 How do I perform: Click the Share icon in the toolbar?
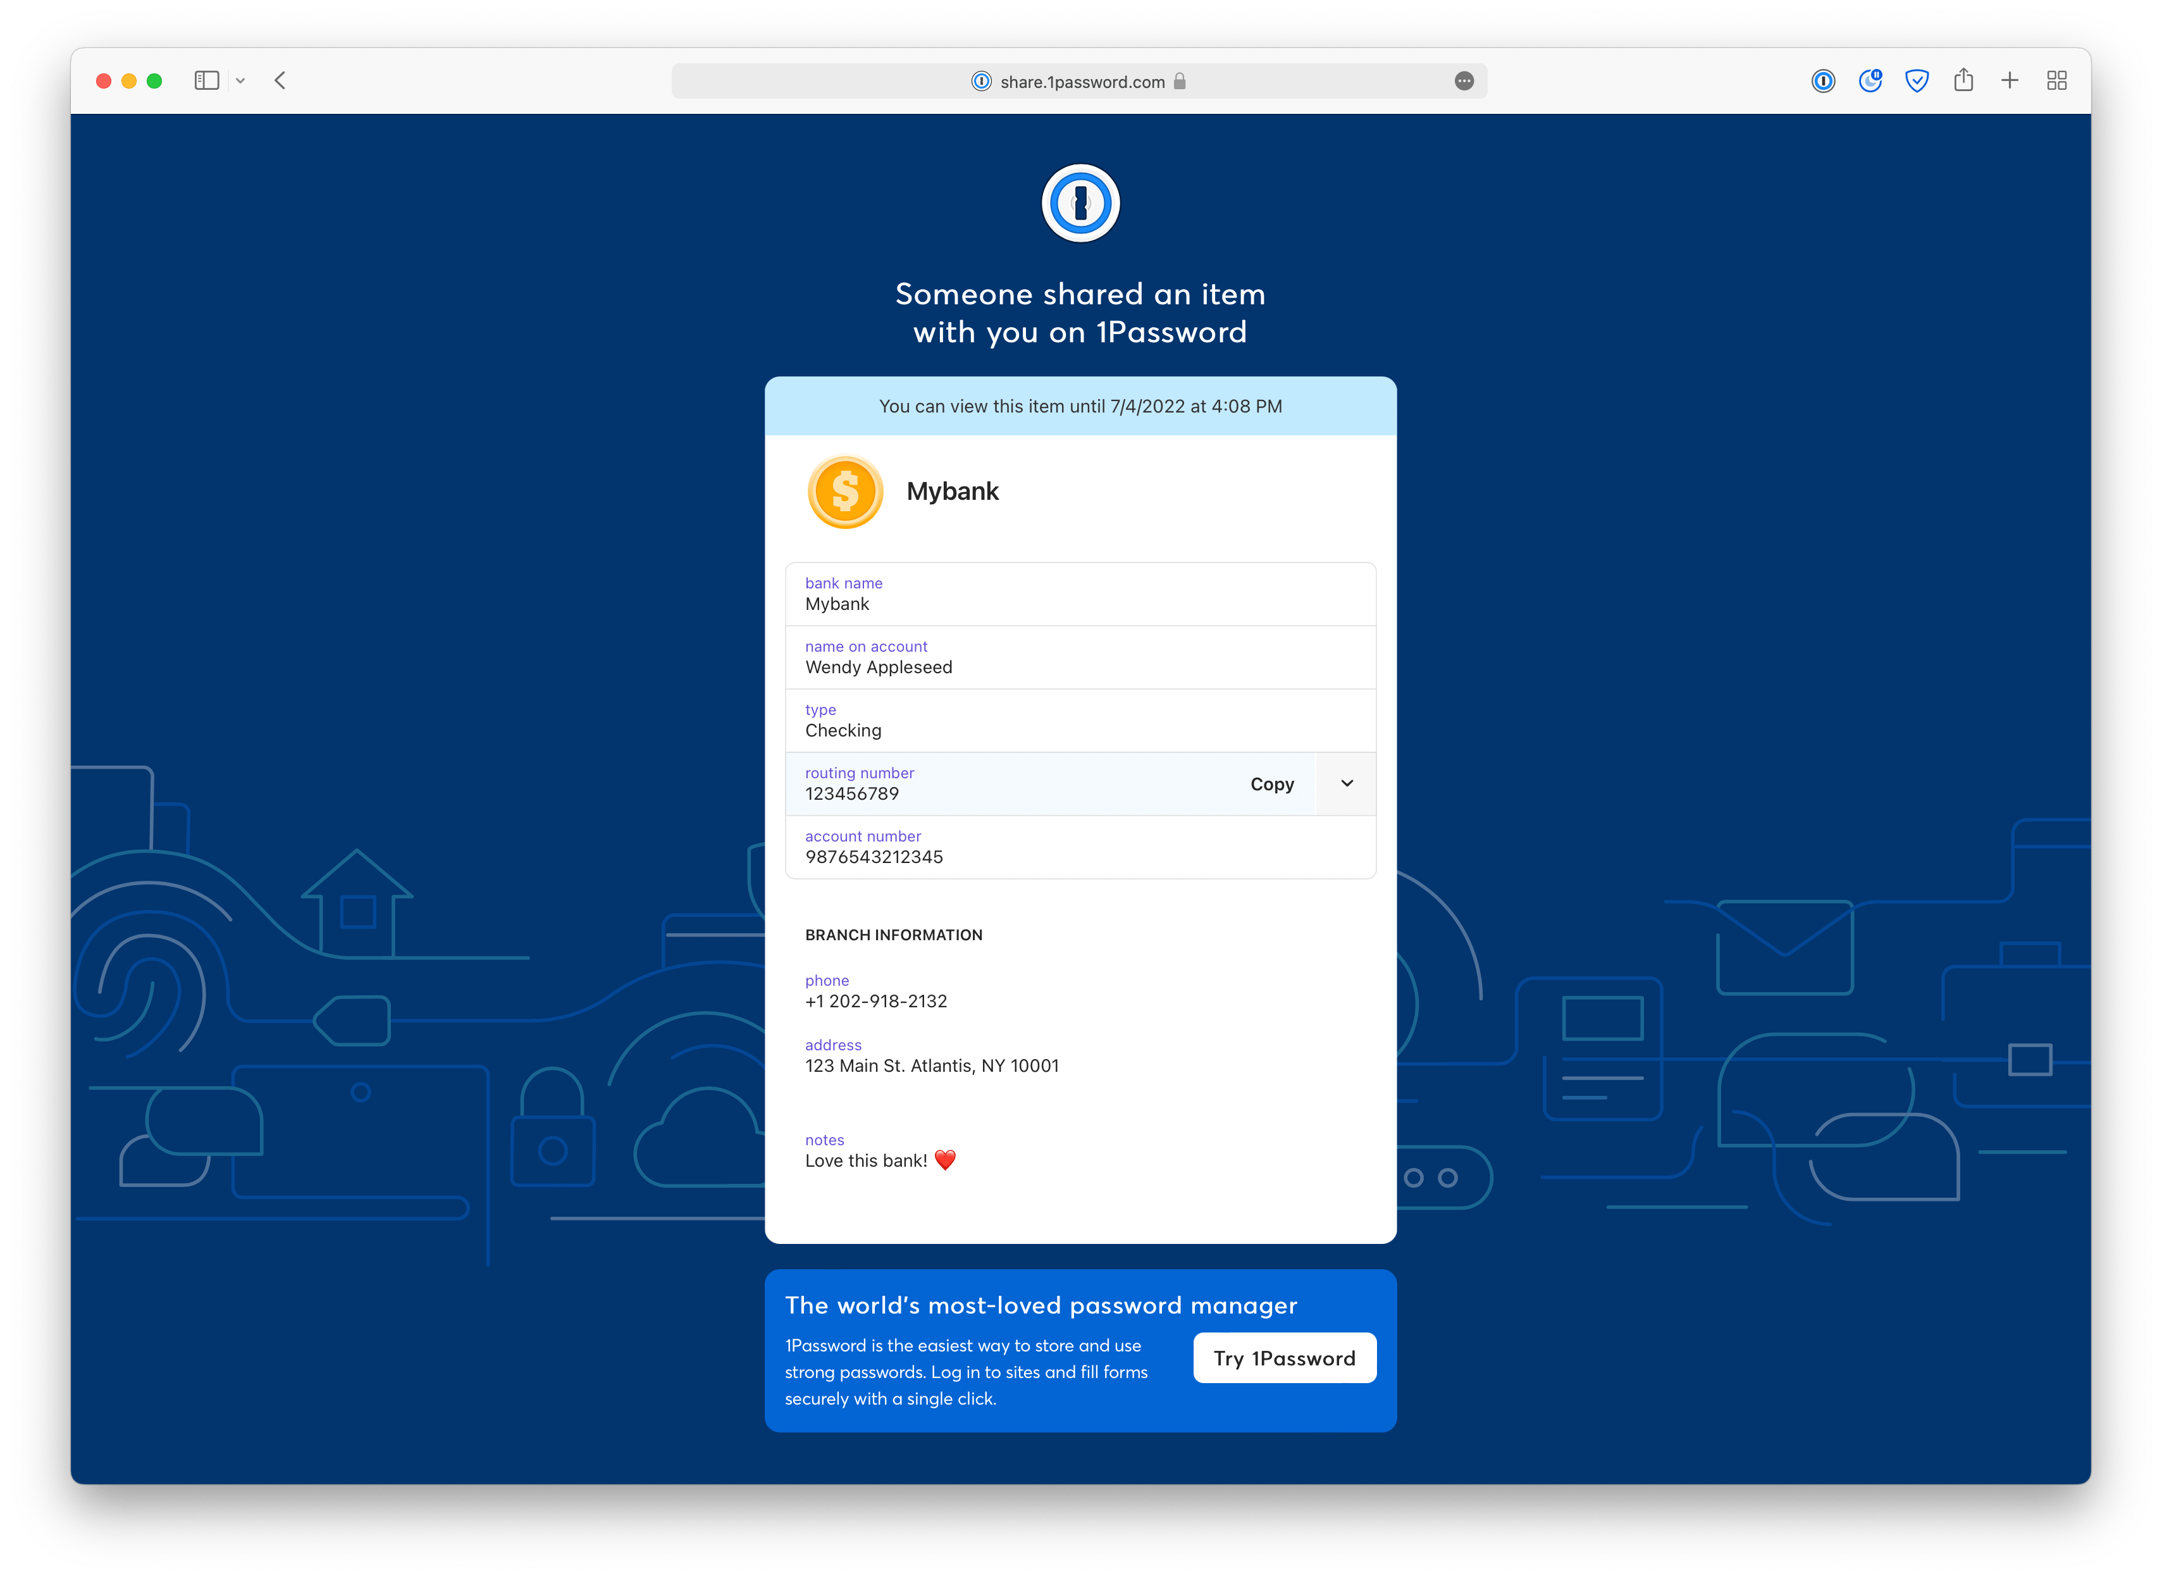pos(1963,80)
